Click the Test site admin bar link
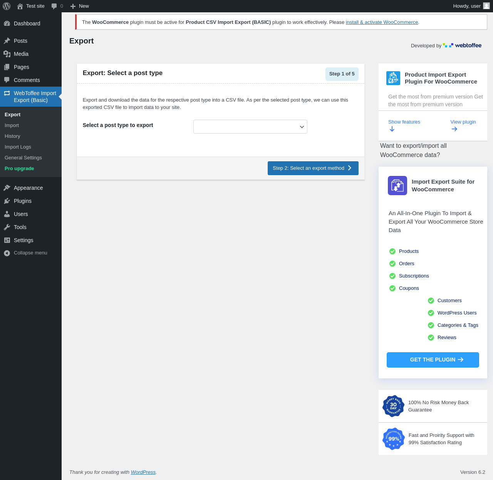 click(31, 6)
